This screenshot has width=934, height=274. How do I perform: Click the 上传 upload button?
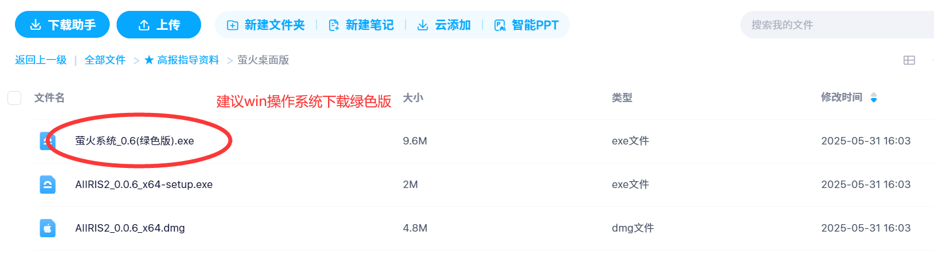coord(159,25)
